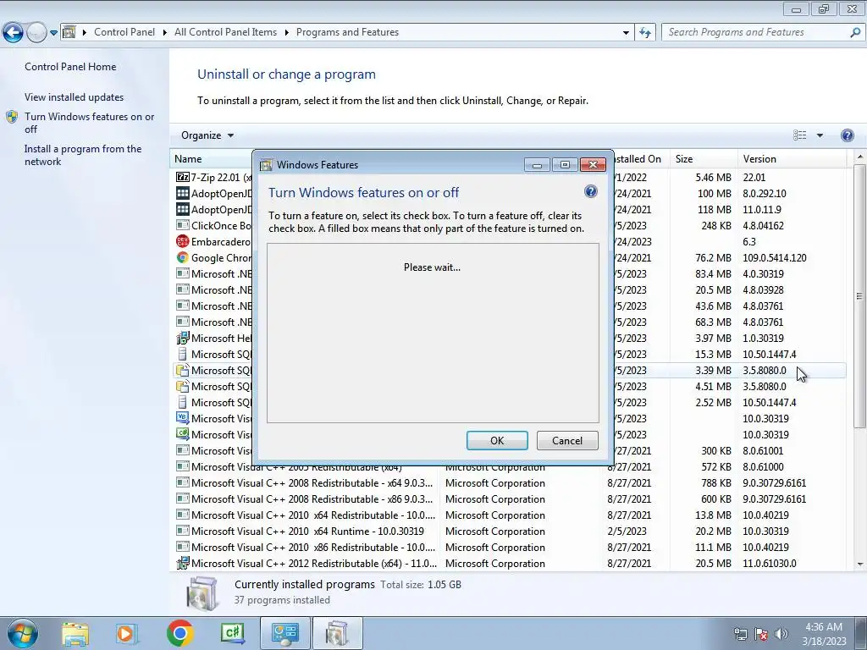Select Microsoft Visual C++ 2008 Redistributable x64 row
Screen dimensions: 867x650
pyautogui.click(x=511, y=483)
